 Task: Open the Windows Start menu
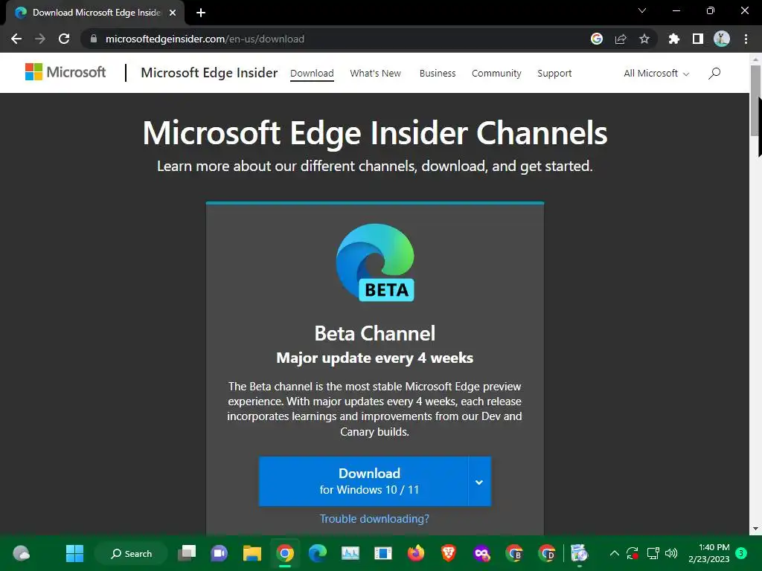tap(75, 553)
